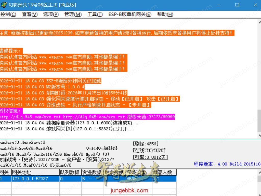Expand the 工具(T) menu

95,15
